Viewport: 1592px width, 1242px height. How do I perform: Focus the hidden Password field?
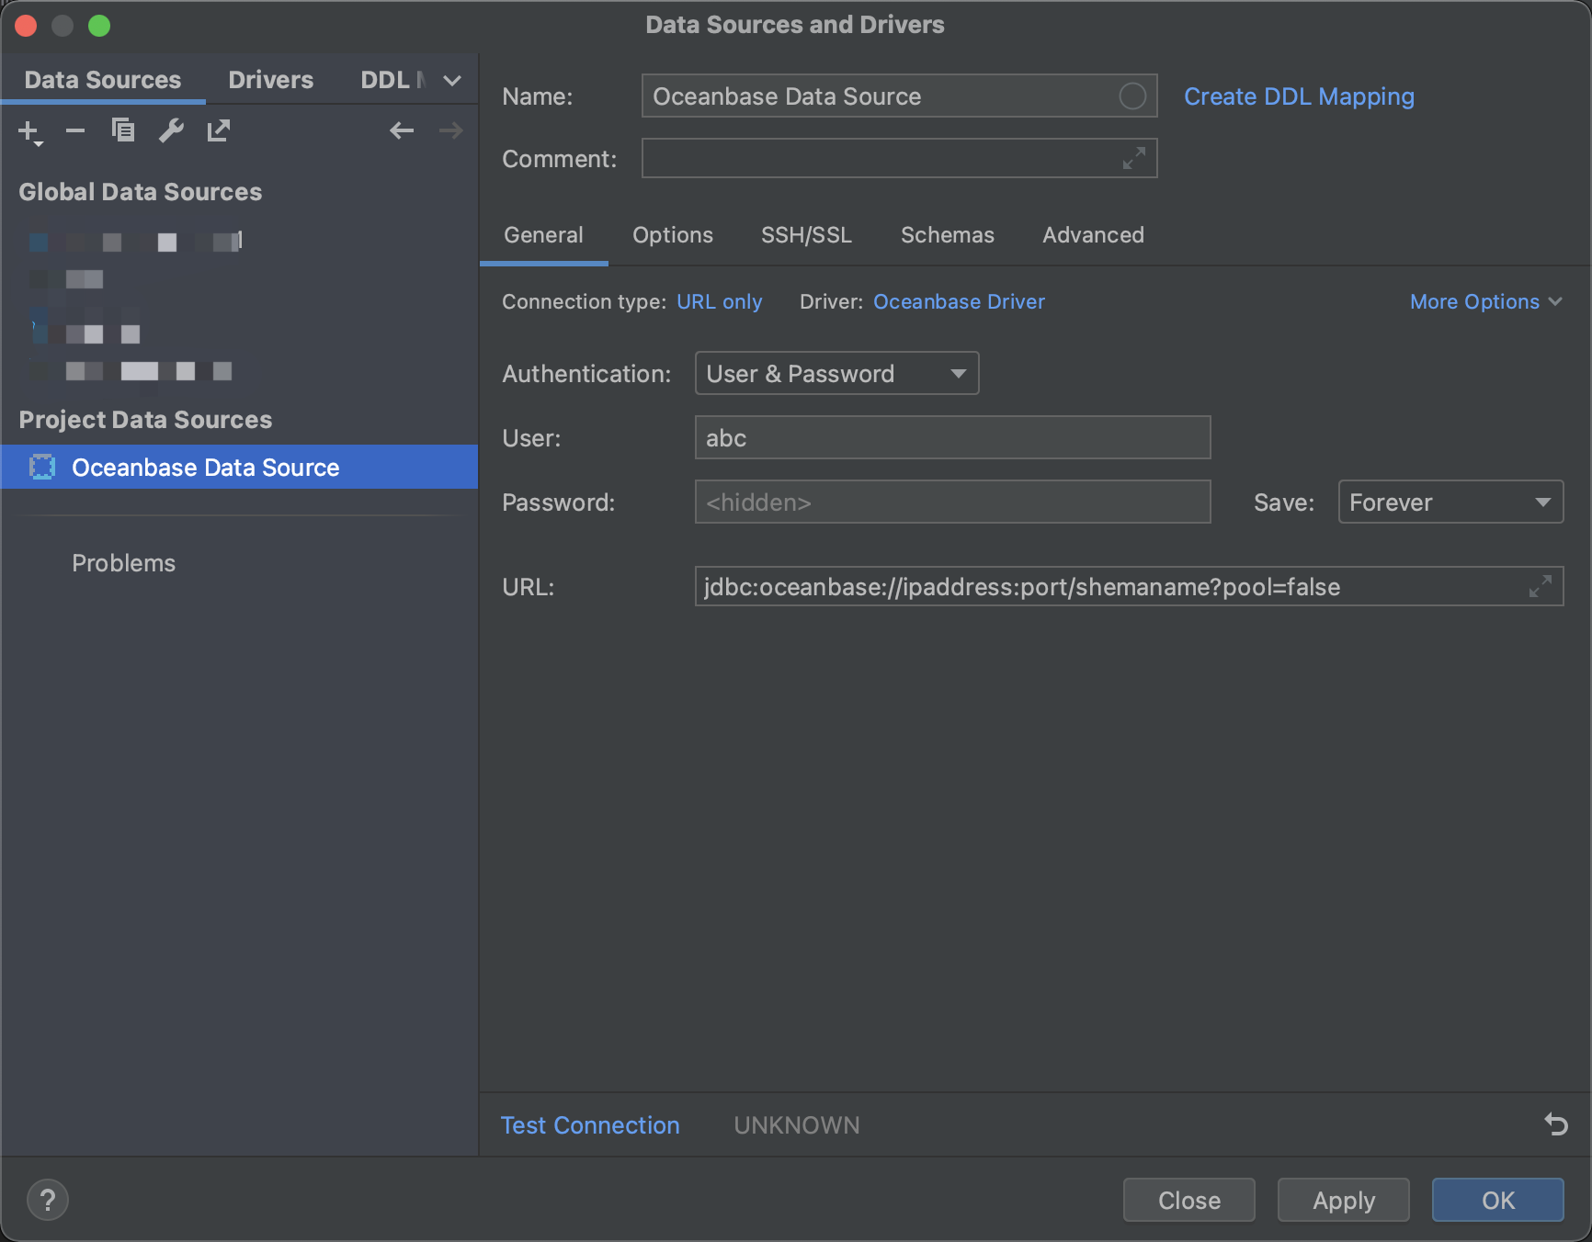click(953, 502)
